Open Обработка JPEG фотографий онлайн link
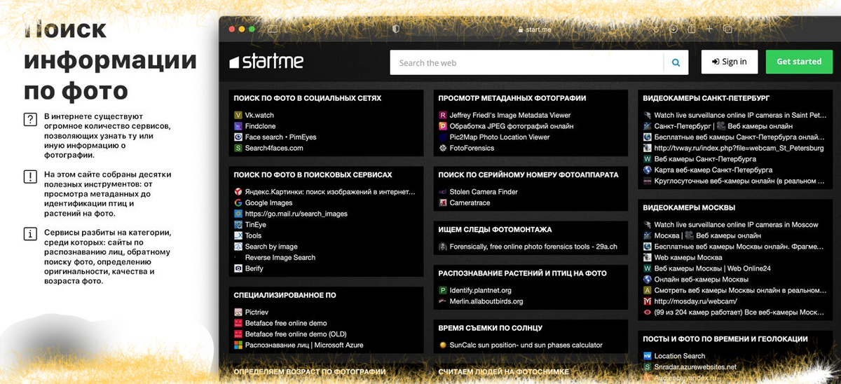The height and width of the screenshot is (384, 841). point(512,126)
